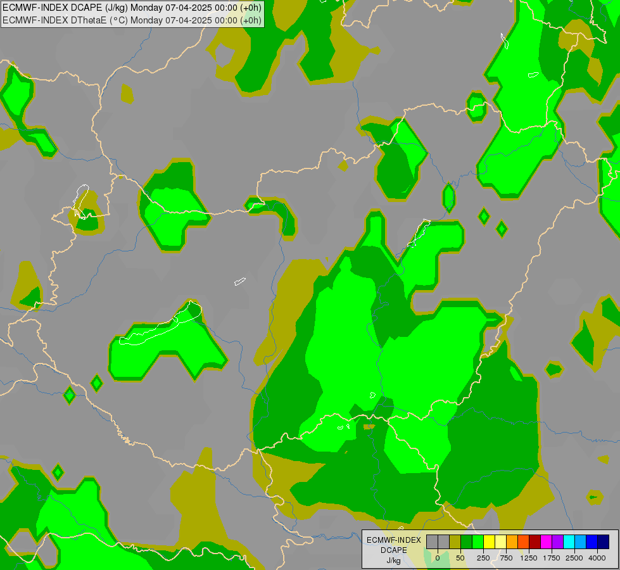Pick the red-orange legend swatch
The height and width of the screenshot is (570, 620).
(x=524, y=541)
